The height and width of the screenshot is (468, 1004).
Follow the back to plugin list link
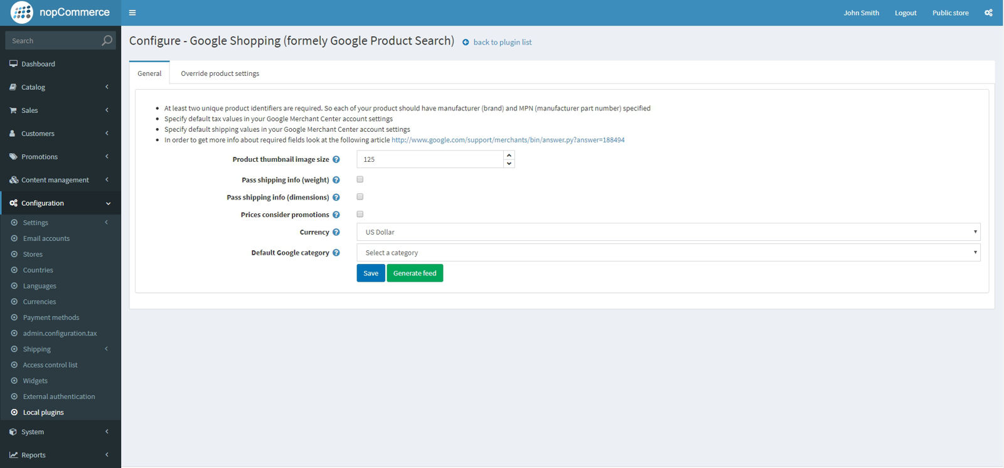(502, 43)
